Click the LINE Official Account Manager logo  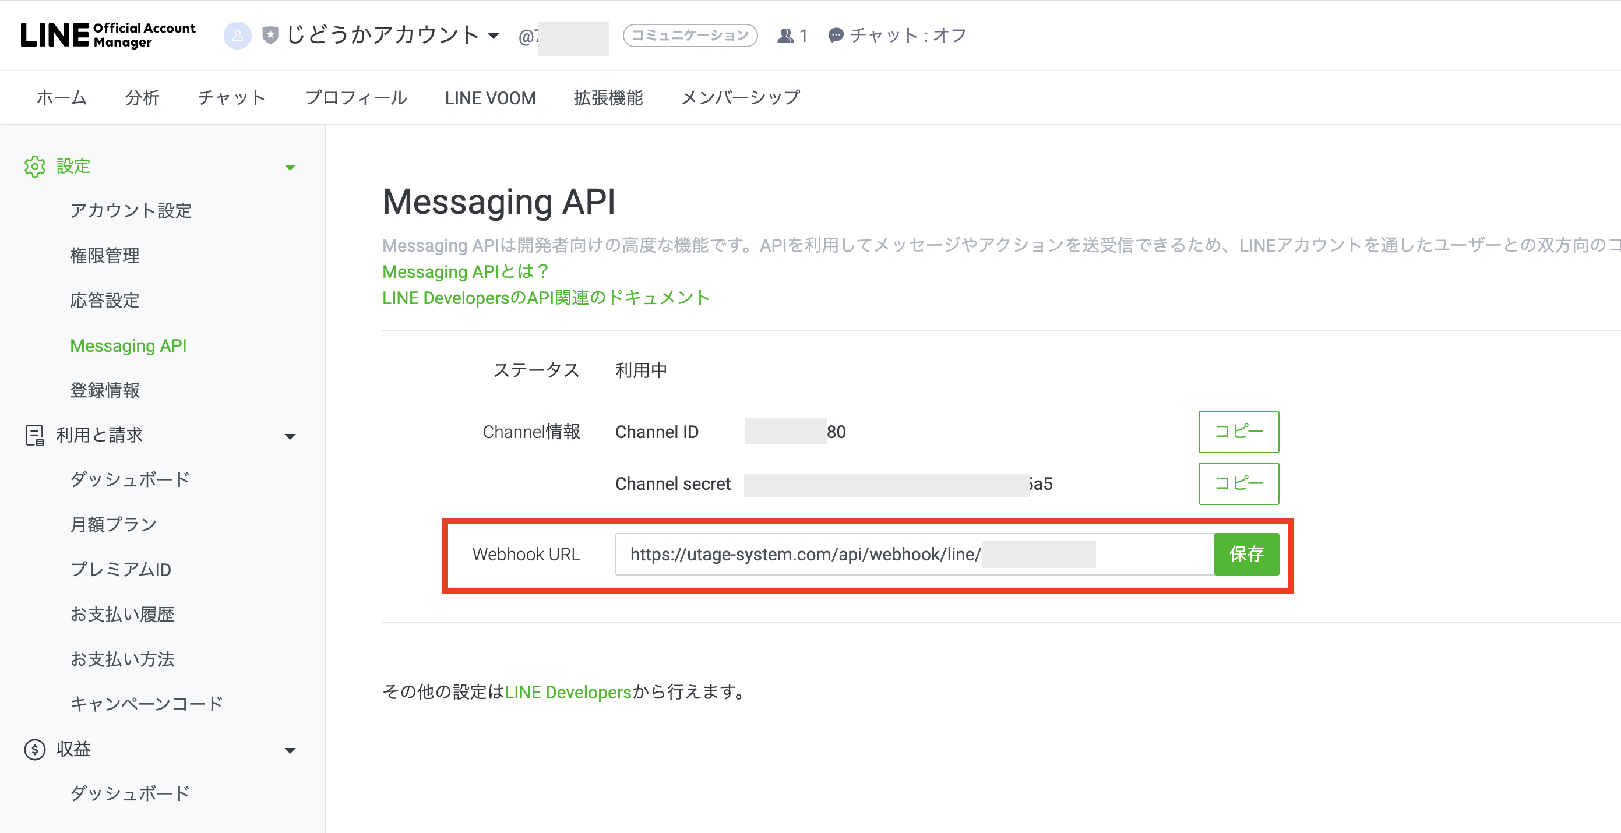pyautogui.click(x=108, y=35)
